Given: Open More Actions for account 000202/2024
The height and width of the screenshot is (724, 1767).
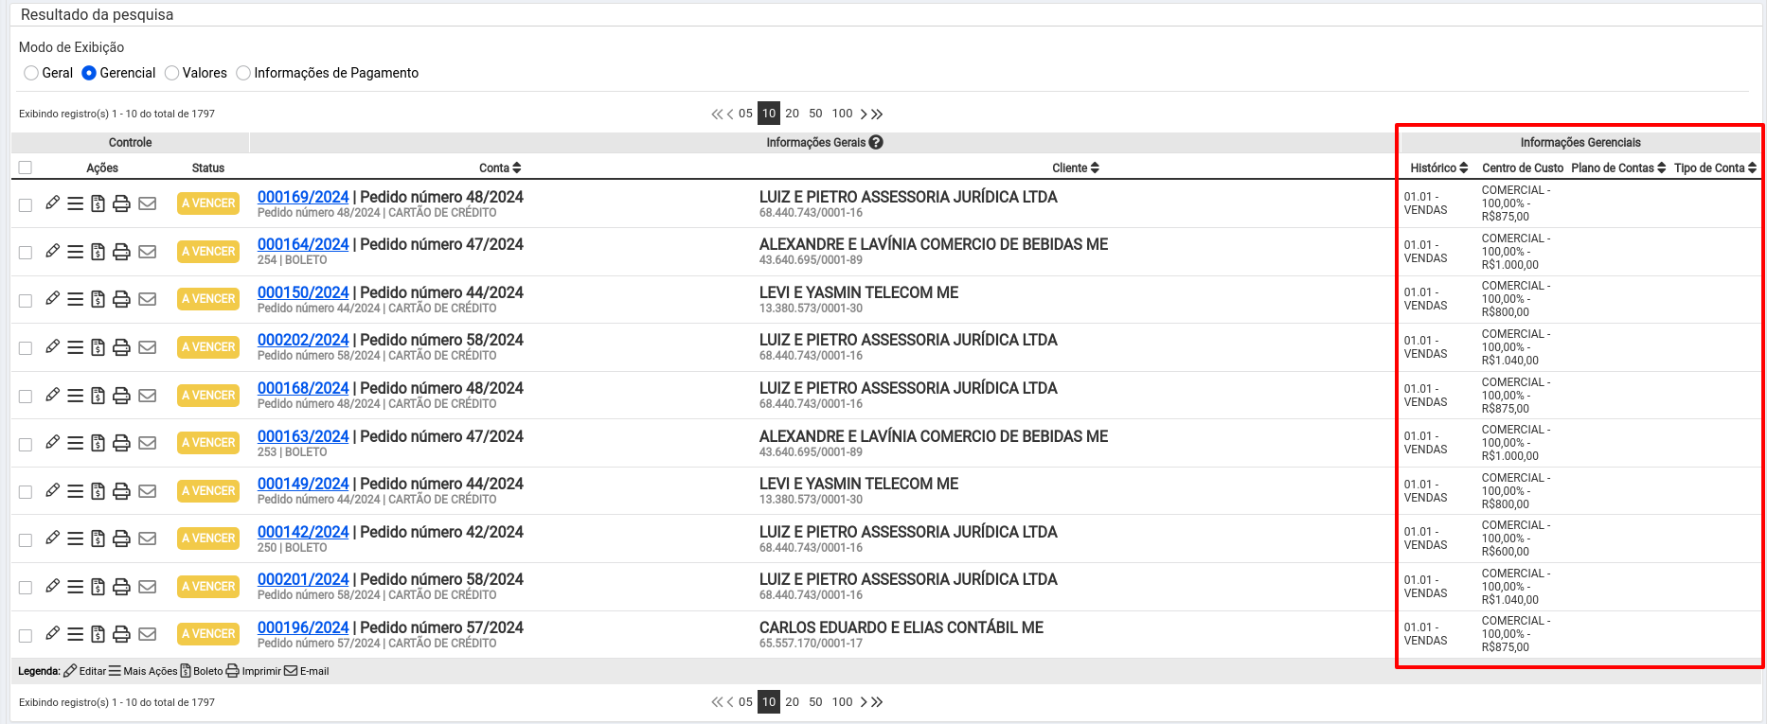Looking at the screenshot, I should [x=75, y=347].
